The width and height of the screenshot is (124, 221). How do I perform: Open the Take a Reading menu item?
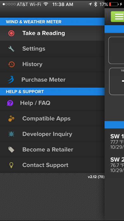pos(52,33)
